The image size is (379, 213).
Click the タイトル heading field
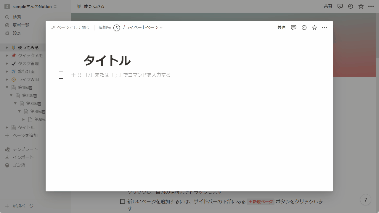[107, 60]
